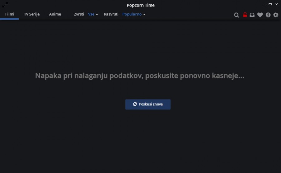
Task: Maximize the Popcorn Time window
Action: (270, 4)
